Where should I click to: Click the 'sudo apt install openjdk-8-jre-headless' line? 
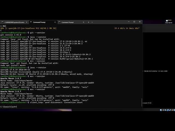point(46,59)
